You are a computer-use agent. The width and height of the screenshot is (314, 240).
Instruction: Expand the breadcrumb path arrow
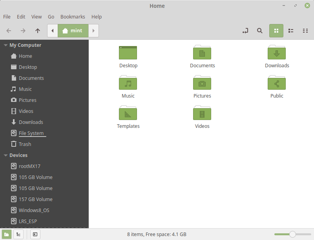[93, 31]
